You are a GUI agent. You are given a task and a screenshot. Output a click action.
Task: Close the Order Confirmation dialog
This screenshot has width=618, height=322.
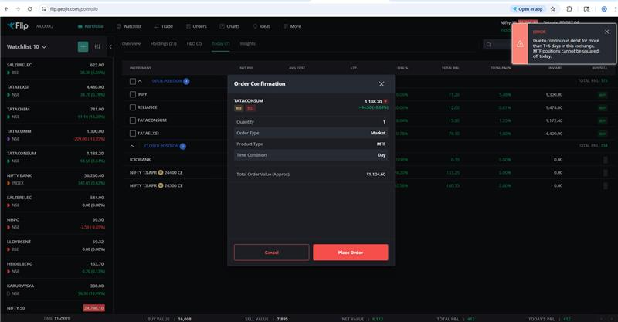pos(381,84)
